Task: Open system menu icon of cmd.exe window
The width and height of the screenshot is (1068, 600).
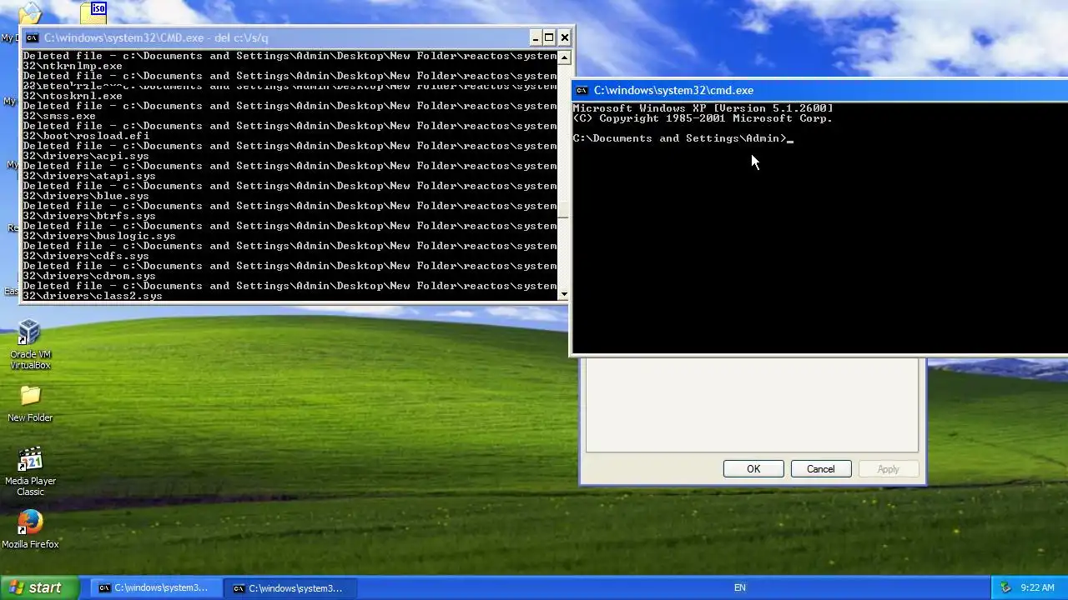Action: (582, 90)
